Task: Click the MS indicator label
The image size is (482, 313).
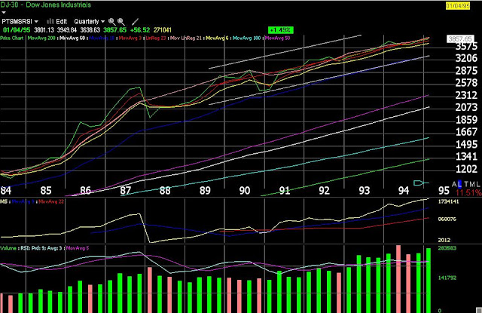Action: [x=3, y=201]
